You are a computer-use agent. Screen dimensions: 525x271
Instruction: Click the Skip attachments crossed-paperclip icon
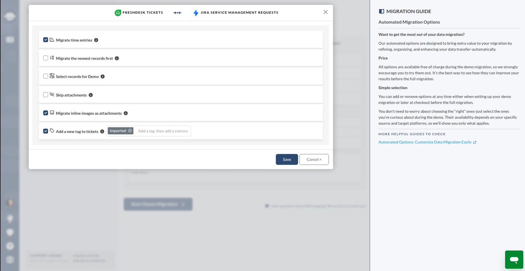coord(52,95)
